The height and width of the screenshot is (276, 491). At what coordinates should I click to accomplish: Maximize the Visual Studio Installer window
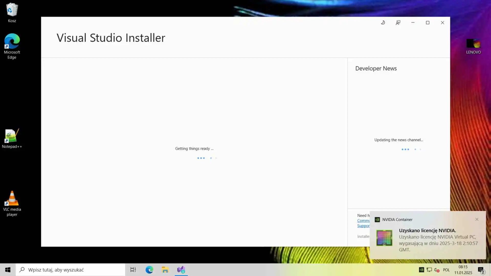coord(428,22)
